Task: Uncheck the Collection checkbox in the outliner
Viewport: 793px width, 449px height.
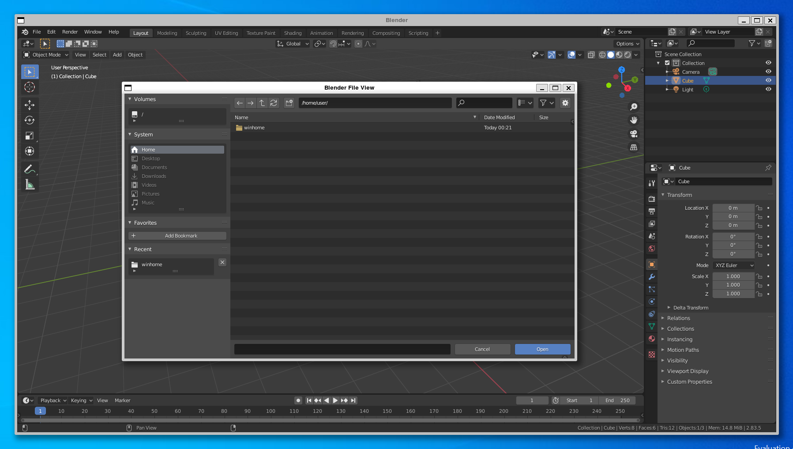Action: point(667,63)
